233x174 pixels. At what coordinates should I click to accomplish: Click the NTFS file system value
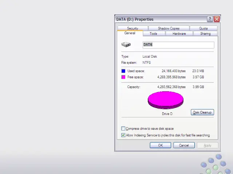tap(146, 63)
